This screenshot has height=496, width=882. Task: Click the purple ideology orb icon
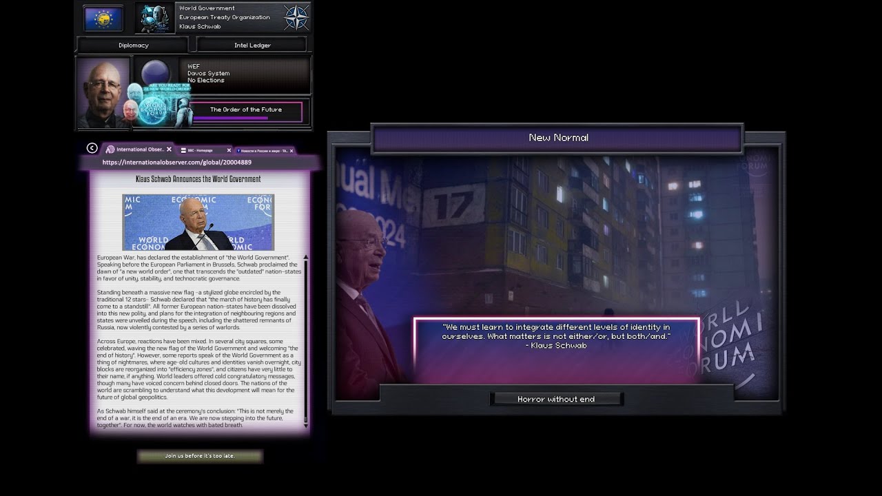155,72
